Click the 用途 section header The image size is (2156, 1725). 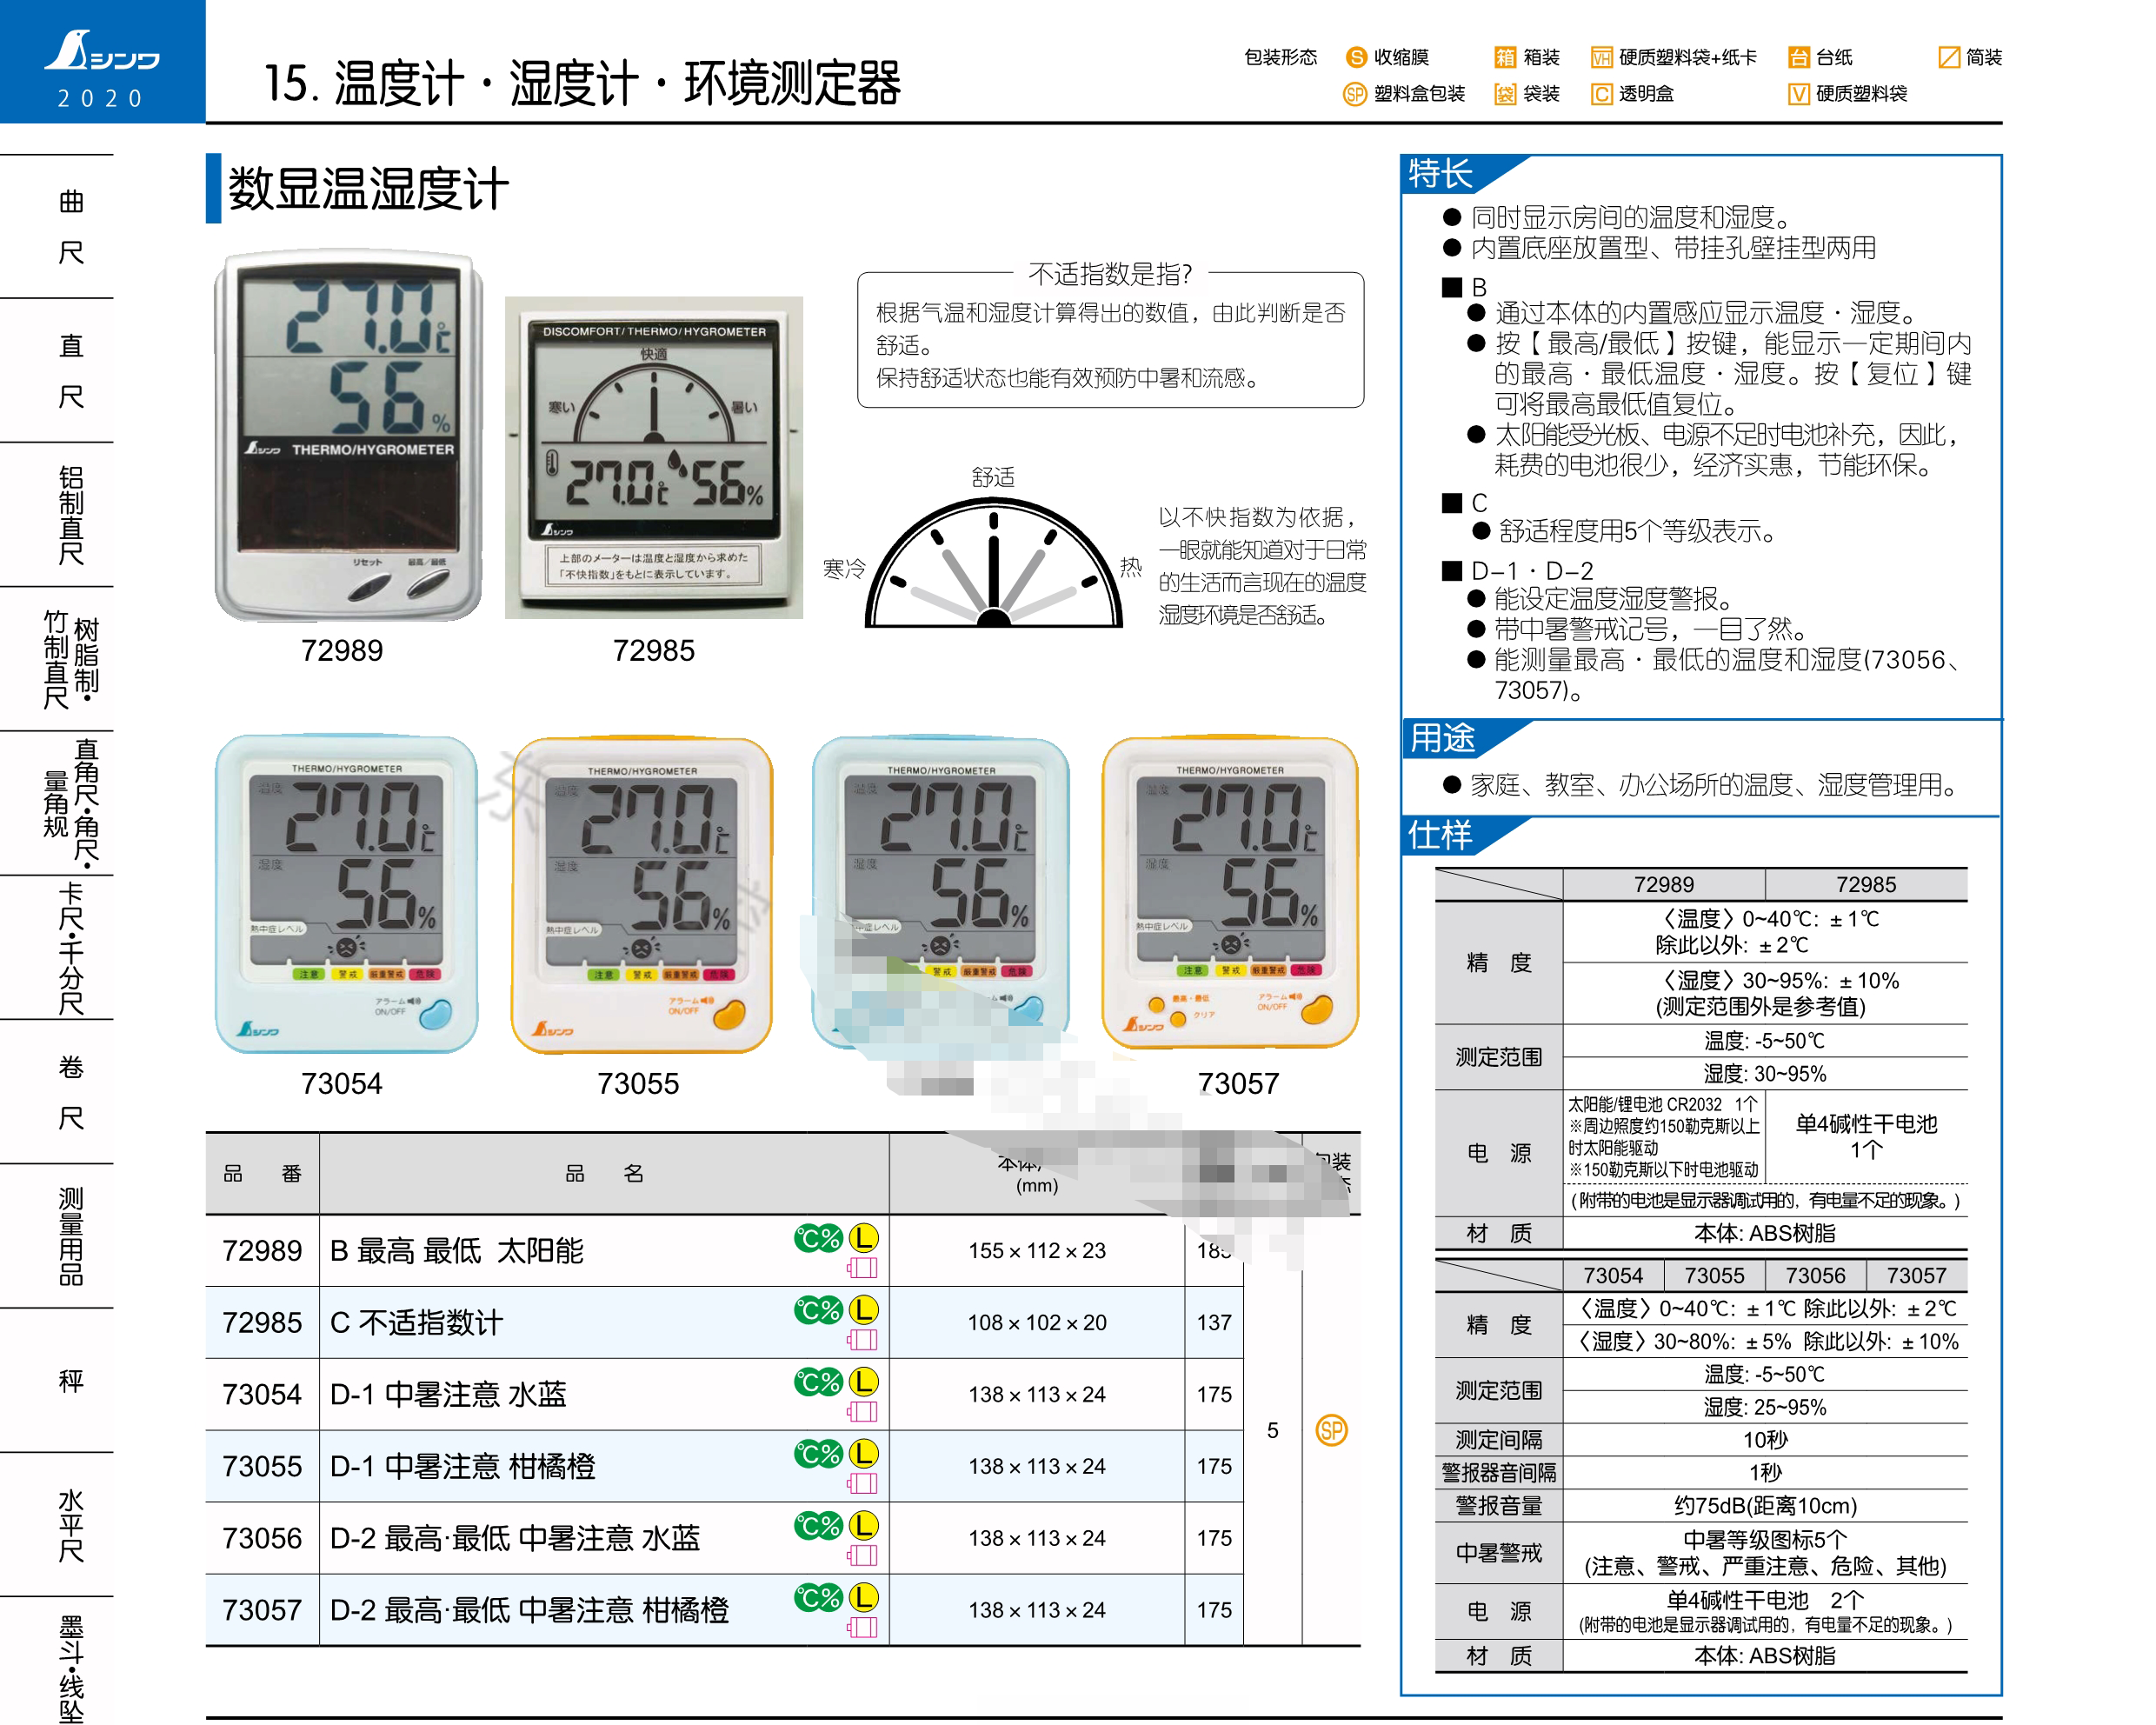pyautogui.click(x=1441, y=738)
